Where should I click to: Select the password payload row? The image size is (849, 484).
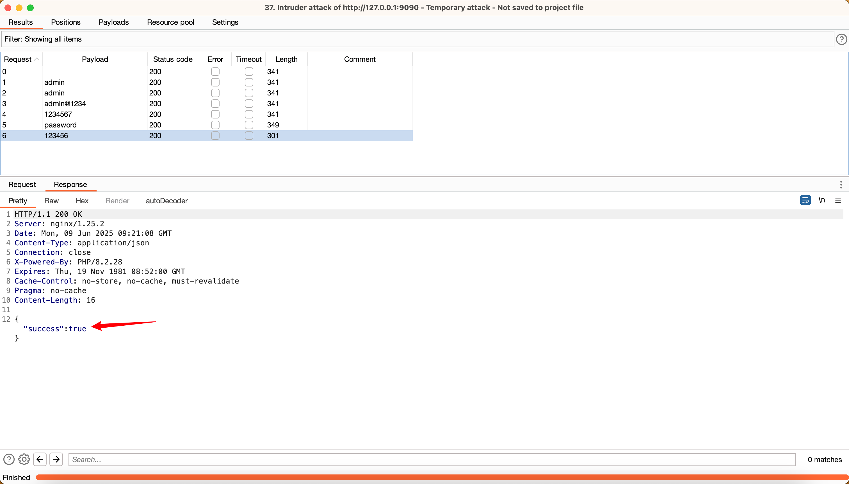point(206,125)
